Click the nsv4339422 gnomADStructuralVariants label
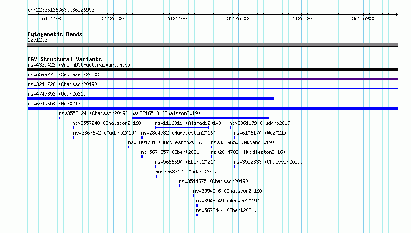 click(x=79, y=65)
